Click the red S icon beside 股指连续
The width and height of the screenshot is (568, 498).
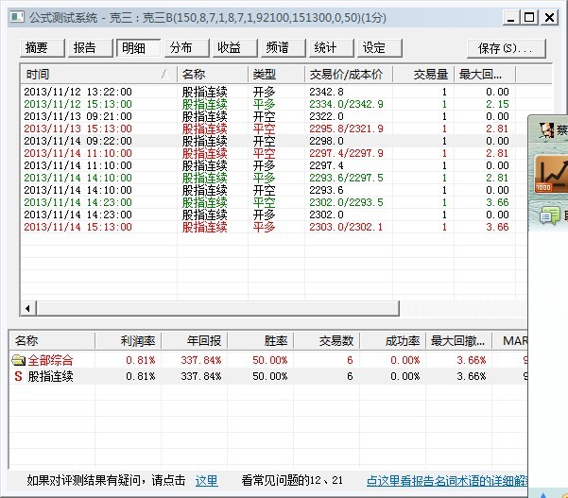18,376
